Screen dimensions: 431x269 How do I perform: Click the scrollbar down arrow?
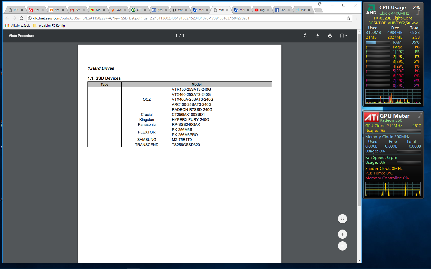click(x=359, y=261)
